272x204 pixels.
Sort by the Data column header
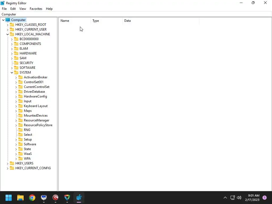pos(161,21)
